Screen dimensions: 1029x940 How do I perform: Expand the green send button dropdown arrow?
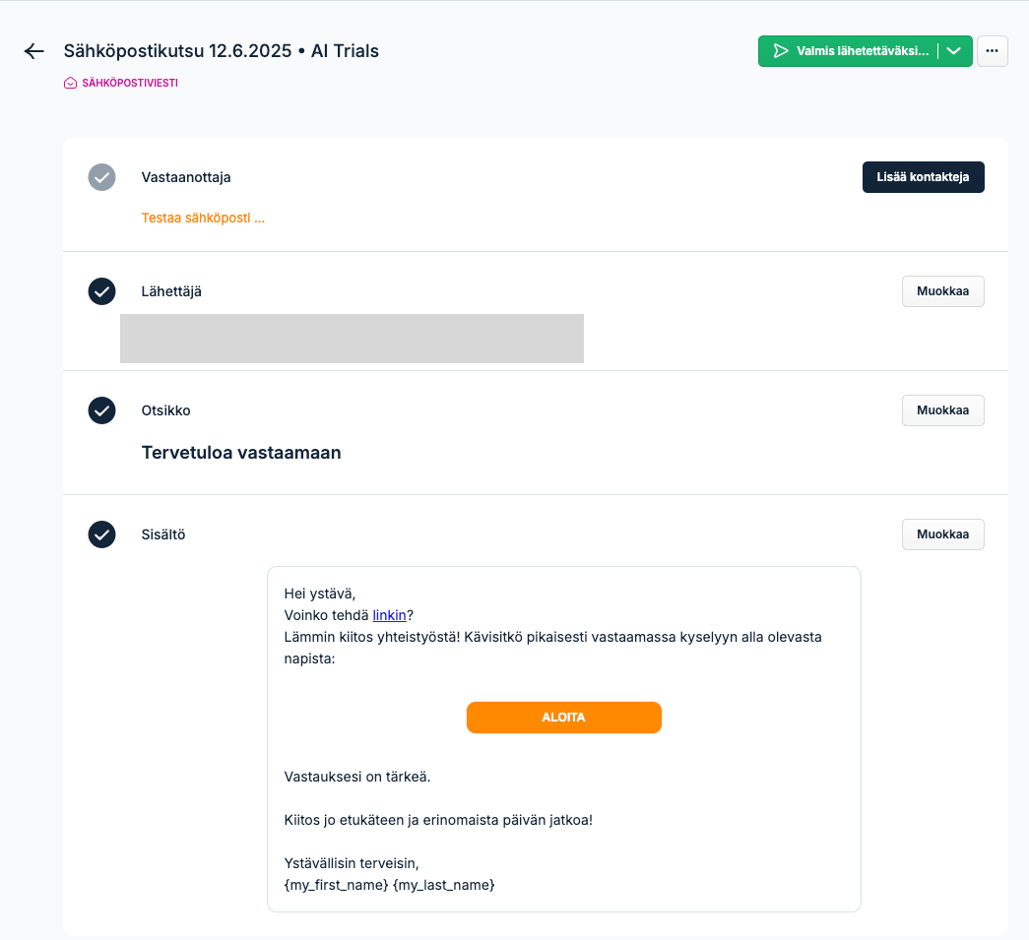click(x=954, y=51)
